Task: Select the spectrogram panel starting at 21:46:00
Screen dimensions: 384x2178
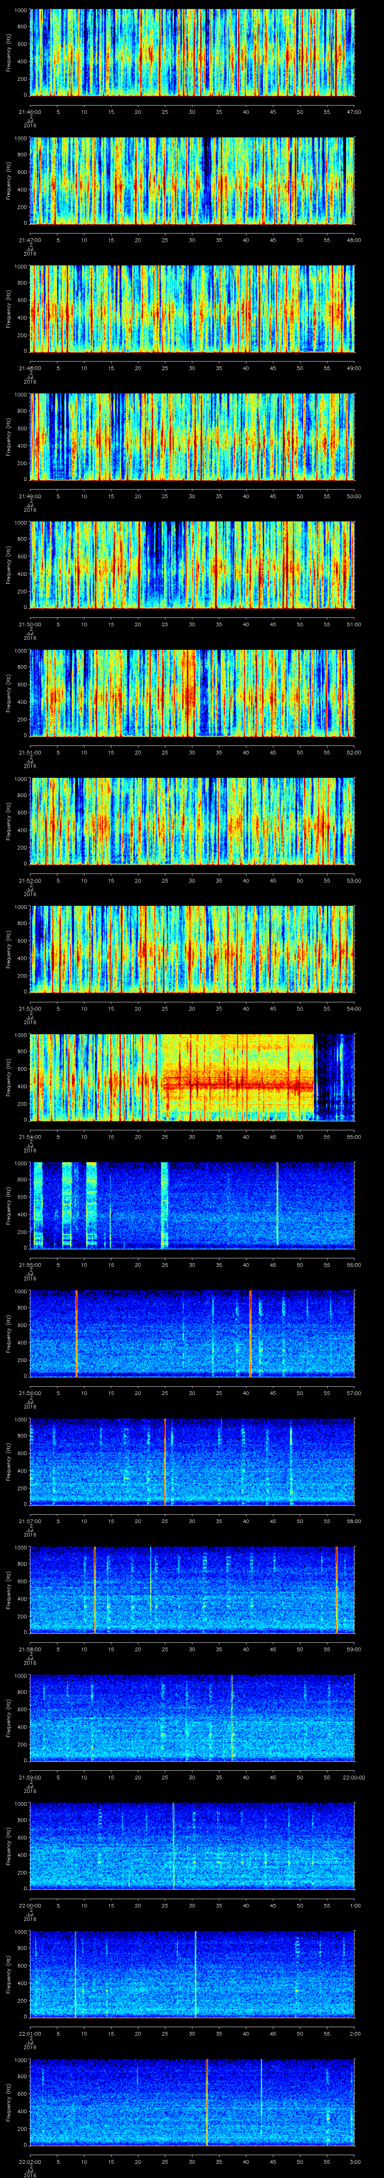Action: (x=192, y=53)
